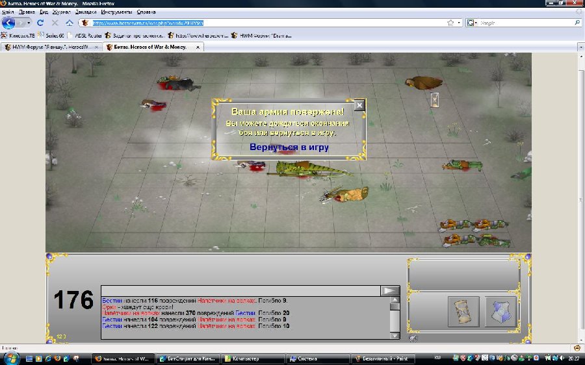Click the battle log scrollbar up arrow
This screenshot has height=365, width=585.
(x=395, y=300)
